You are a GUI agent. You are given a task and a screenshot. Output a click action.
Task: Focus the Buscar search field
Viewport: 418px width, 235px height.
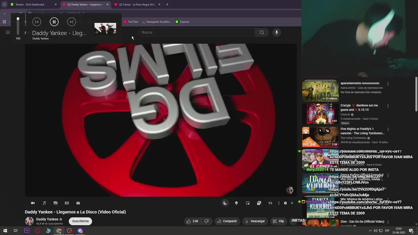pos(197,32)
